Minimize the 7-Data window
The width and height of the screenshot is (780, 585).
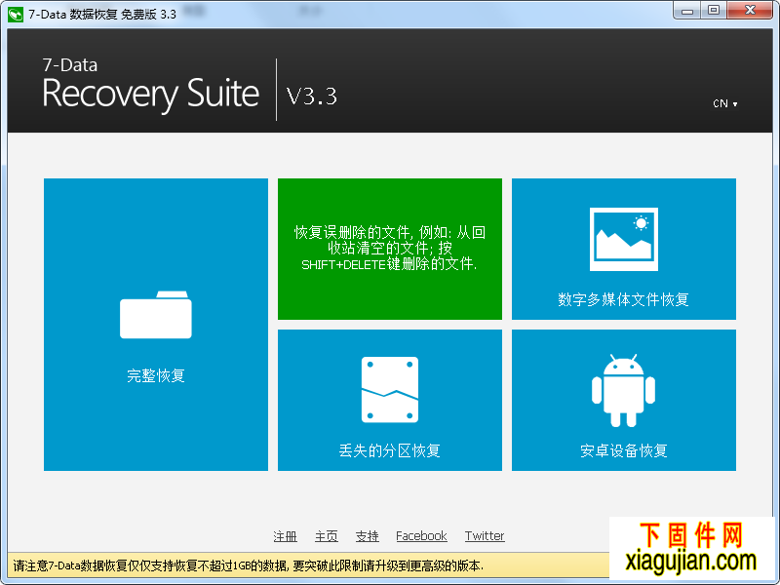(x=687, y=10)
